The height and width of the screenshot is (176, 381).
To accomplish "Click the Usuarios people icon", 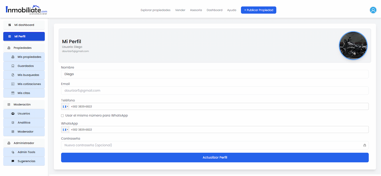I will pos(13,114).
